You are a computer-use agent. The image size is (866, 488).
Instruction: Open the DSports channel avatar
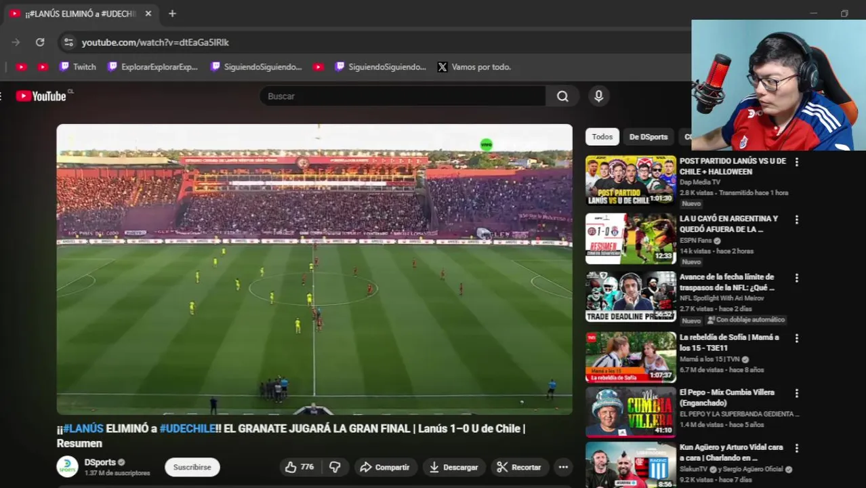click(67, 466)
